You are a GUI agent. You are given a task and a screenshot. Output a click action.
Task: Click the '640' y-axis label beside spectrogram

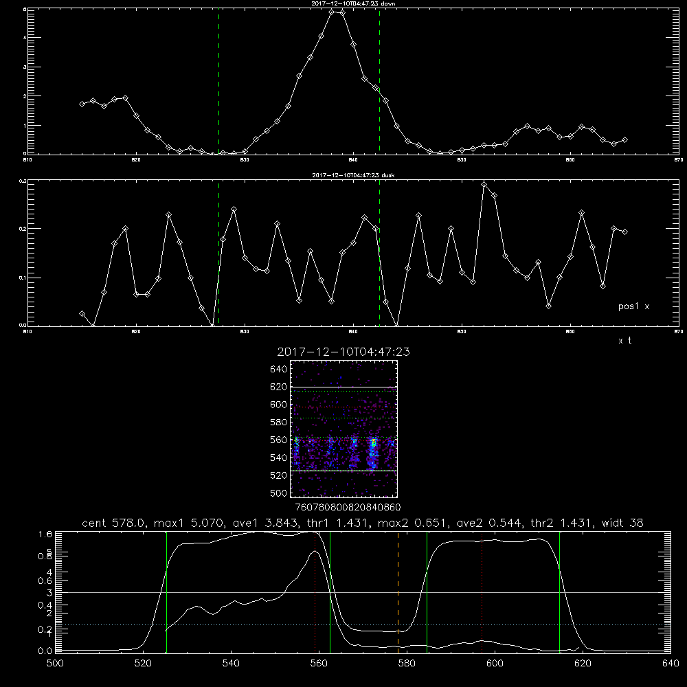click(279, 370)
